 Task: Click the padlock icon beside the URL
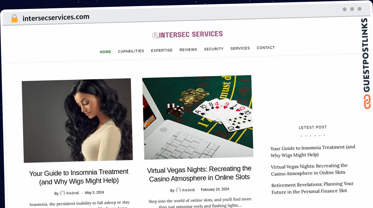[15, 18]
